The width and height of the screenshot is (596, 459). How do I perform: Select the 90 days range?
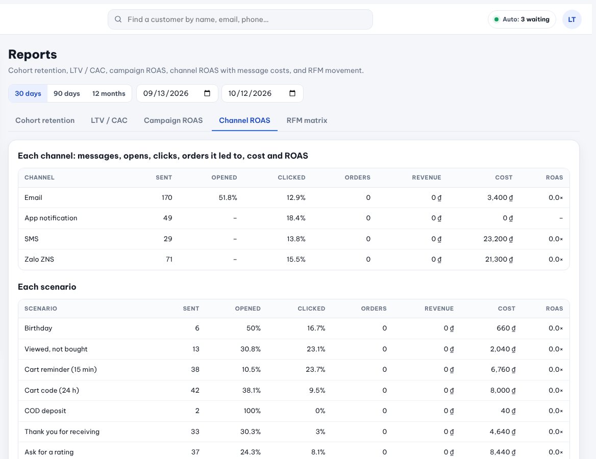[67, 93]
